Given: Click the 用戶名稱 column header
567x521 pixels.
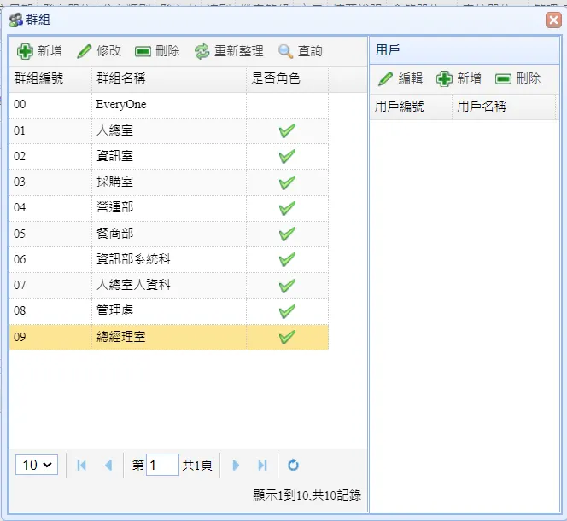Looking at the screenshot, I should point(503,107).
